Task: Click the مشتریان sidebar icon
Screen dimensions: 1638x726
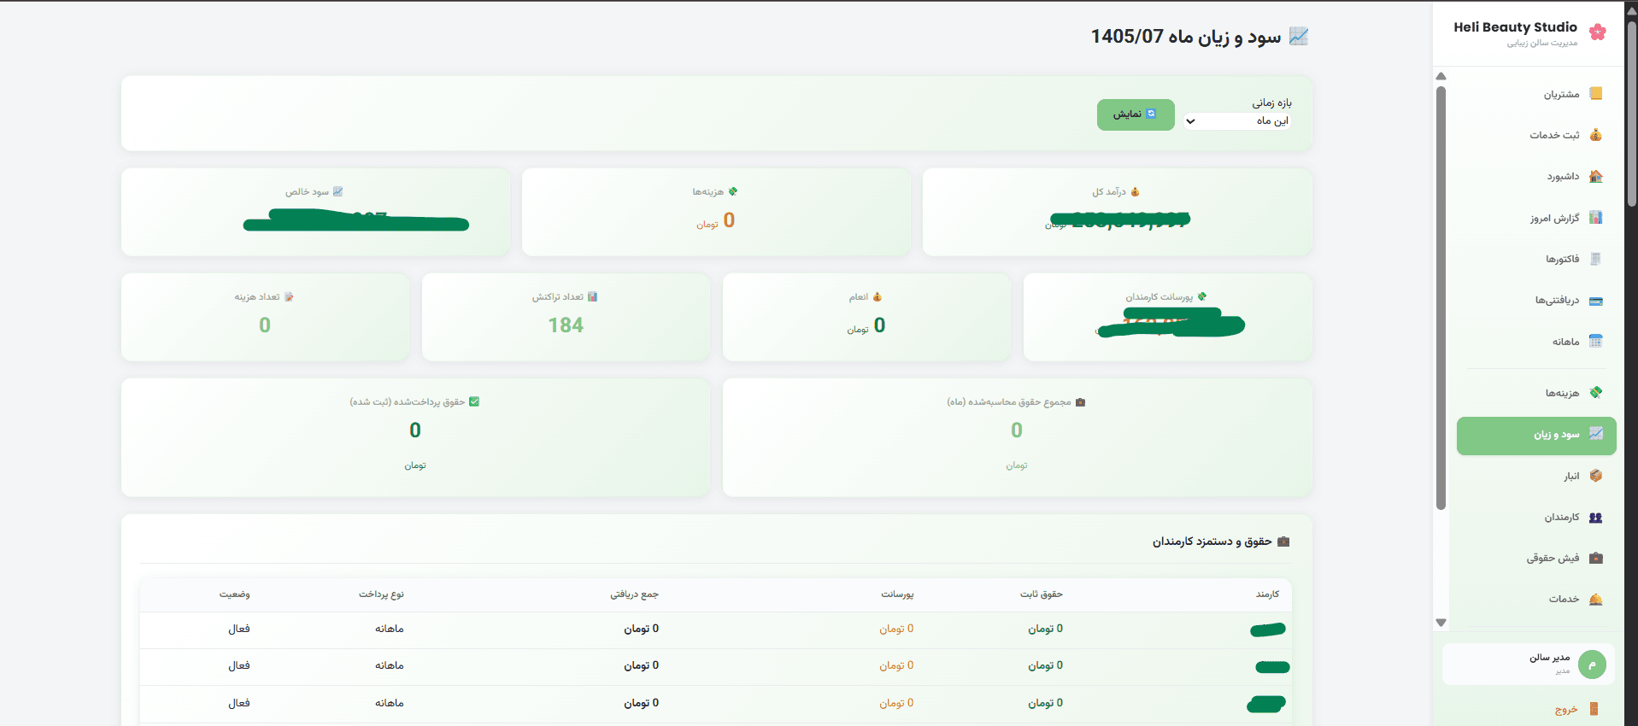Action: (x=1595, y=94)
